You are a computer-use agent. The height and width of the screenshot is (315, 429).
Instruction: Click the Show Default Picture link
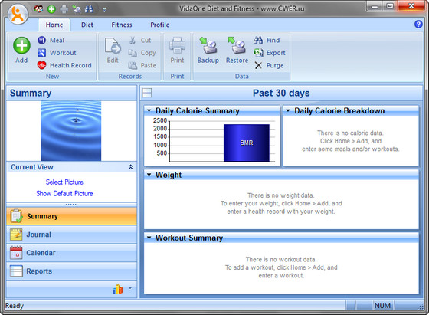click(64, 193)
